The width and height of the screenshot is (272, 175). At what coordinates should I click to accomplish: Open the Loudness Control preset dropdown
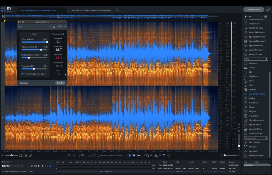click(39, 27)
